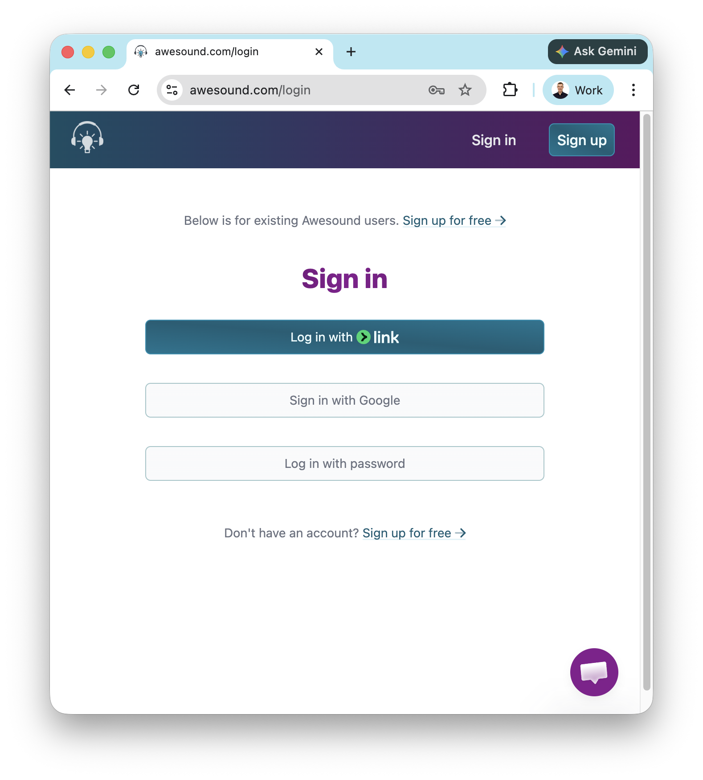Screen dimensions: 703x780
Task: Click the Sign up header button
Action: point(581,140)
